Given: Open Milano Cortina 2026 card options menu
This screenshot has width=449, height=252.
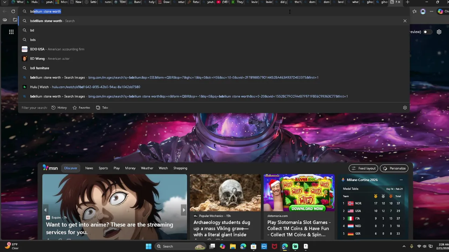Looking at the screenshot, I should [x=401, y=180].
